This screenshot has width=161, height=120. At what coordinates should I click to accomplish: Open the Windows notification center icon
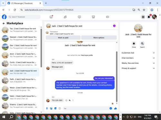tap(156, 117)
